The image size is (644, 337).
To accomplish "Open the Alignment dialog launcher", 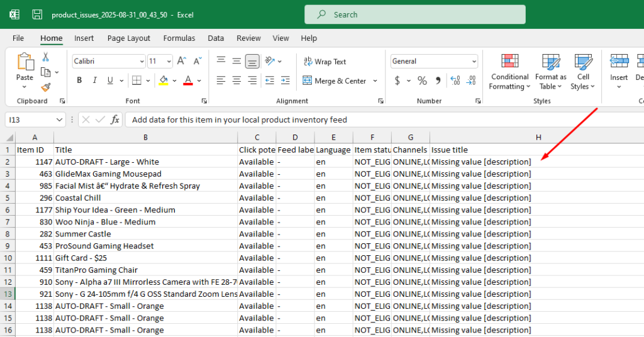I will coord(380,101).
